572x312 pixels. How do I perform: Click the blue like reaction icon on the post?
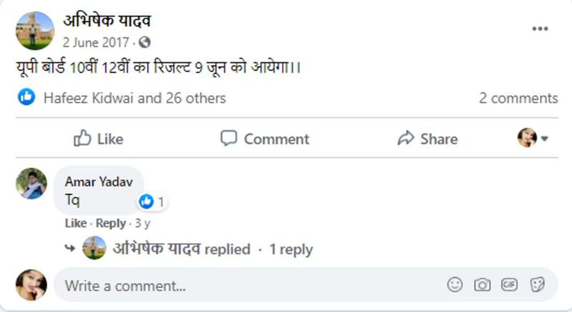[x=26, y=97]
